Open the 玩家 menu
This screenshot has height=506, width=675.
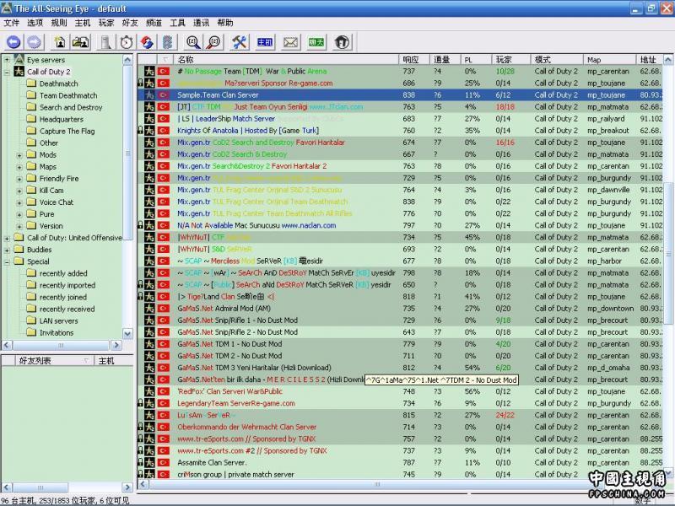tap(106, 23)
